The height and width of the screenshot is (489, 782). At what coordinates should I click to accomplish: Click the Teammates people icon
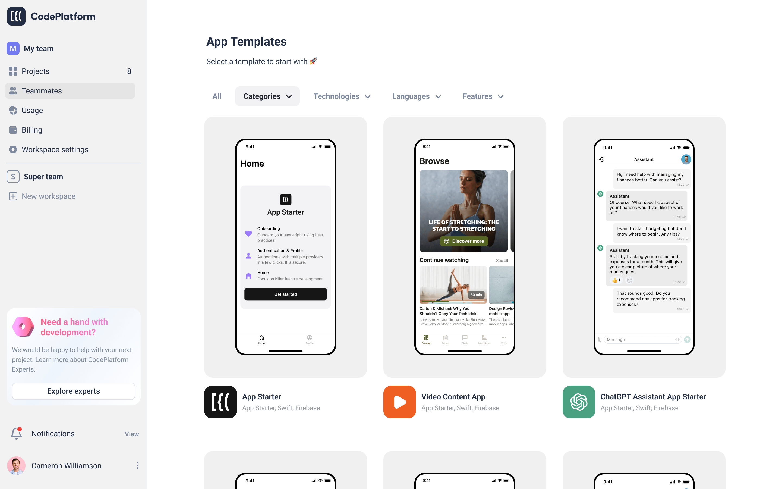(x=12, y=91)
